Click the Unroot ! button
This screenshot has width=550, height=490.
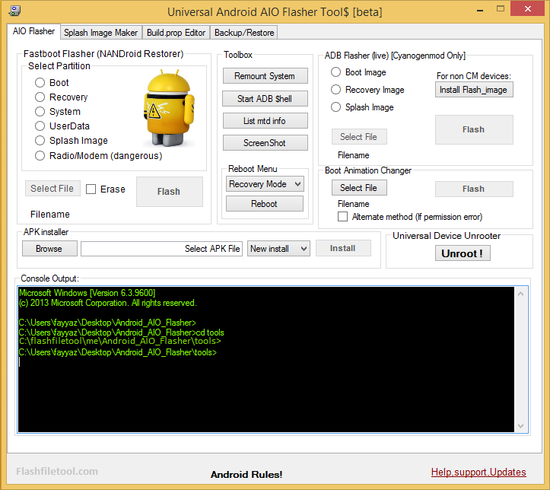click(x=463, y=253)
